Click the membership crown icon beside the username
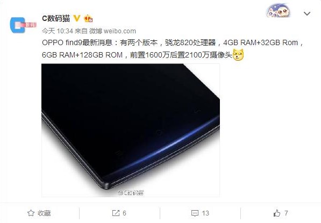The height and width of the screenshot is (223, 321). (88, 19)
